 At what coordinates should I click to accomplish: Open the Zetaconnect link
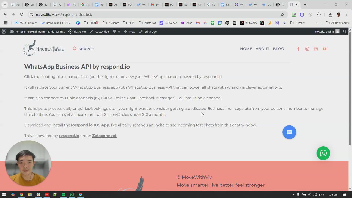[104, 136]
